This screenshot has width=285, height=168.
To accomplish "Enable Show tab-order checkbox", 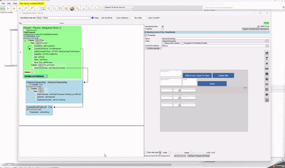I will click(146, 152).
